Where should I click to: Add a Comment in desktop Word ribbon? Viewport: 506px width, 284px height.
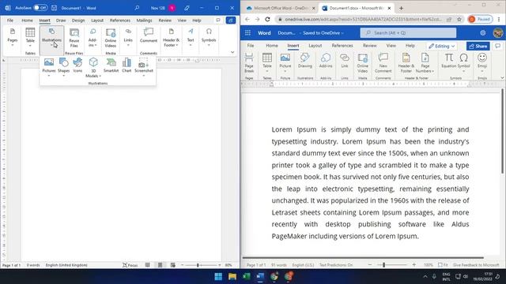(x=149, y=35)
